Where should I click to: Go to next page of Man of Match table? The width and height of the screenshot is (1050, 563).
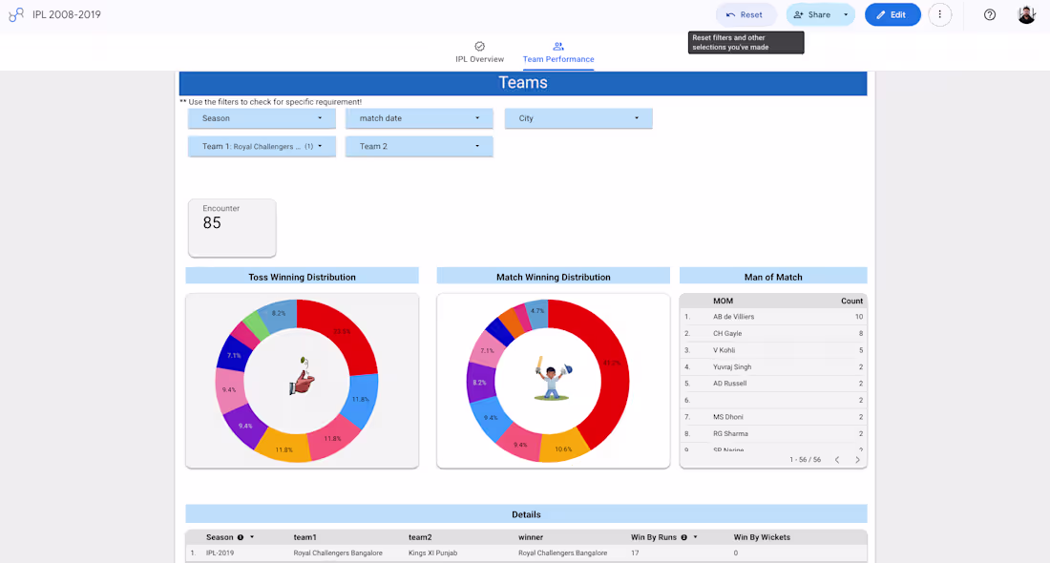[x=857, y=459]
